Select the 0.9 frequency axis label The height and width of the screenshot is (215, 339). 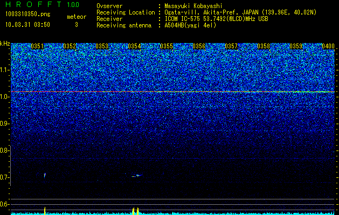click(4, 124)
